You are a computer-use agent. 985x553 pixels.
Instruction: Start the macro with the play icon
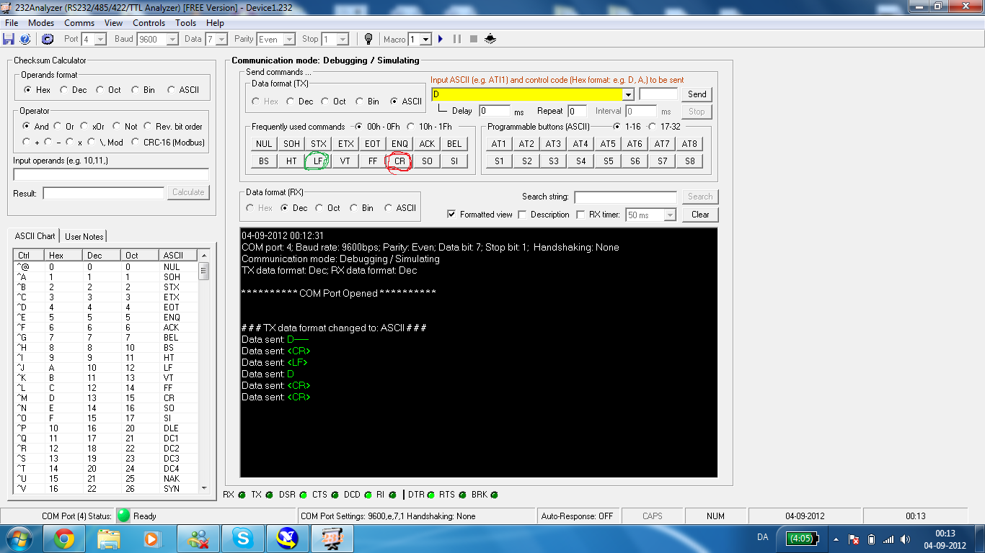pos(441,39)
